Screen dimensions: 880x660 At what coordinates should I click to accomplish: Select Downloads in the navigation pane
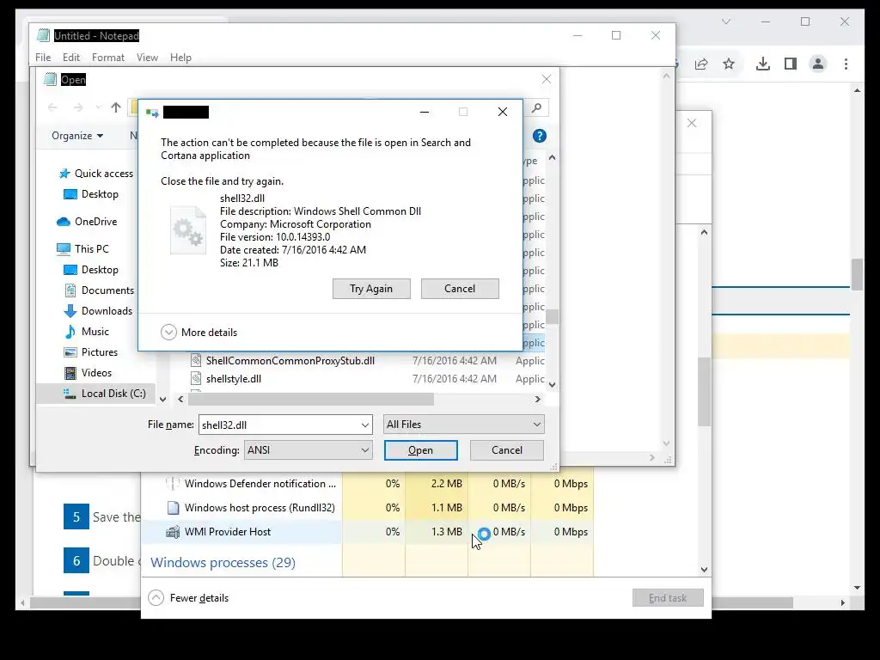(x=98, y=311)
